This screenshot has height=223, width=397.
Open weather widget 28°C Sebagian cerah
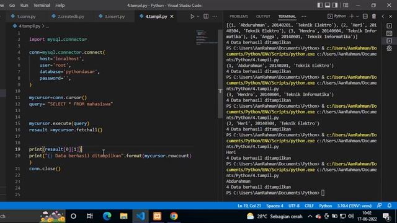click(275, 216)
